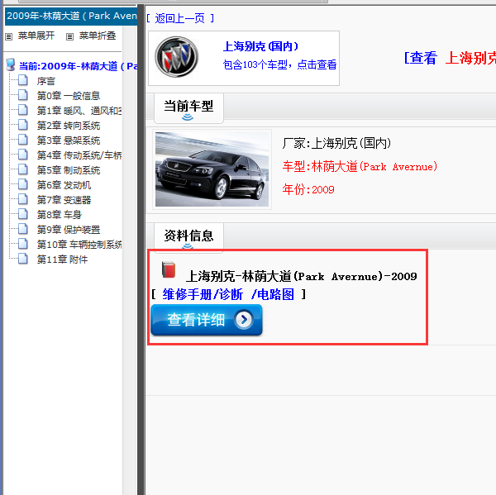Screen dimensions: 496x495
Task: Click the Buick logo emblem
Action: click(x=177, y=57)
